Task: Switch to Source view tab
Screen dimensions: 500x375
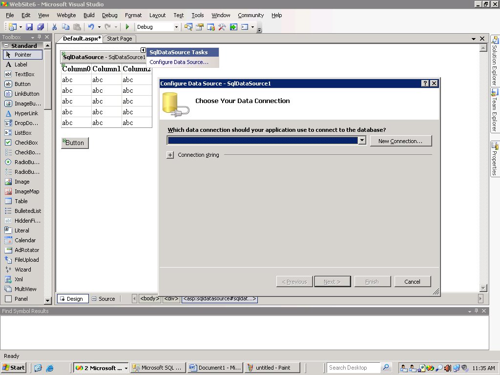Action: (x=104, y=299)
